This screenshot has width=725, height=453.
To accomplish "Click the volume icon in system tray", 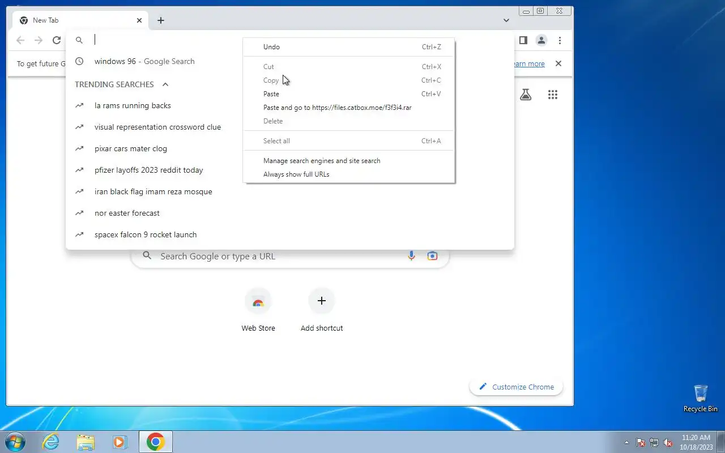I will coord(668,442).
